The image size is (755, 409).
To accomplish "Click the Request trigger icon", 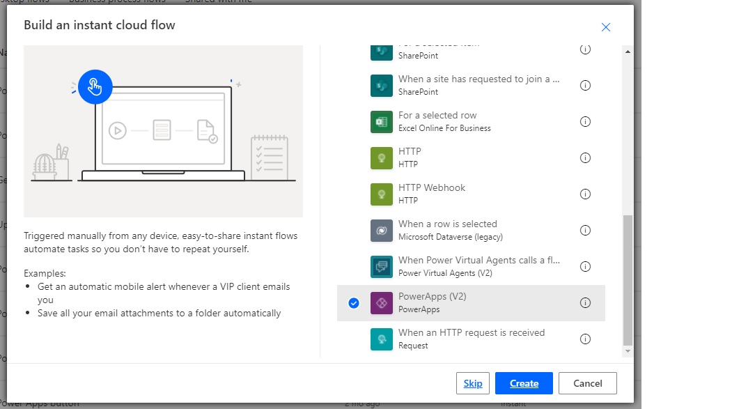I will click(x=380, y=339).
